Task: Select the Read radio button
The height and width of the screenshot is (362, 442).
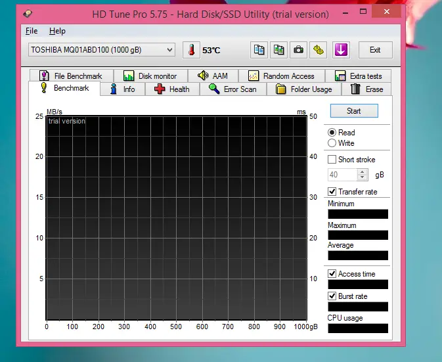Action: pyautogui.click(x=332, y=133)
